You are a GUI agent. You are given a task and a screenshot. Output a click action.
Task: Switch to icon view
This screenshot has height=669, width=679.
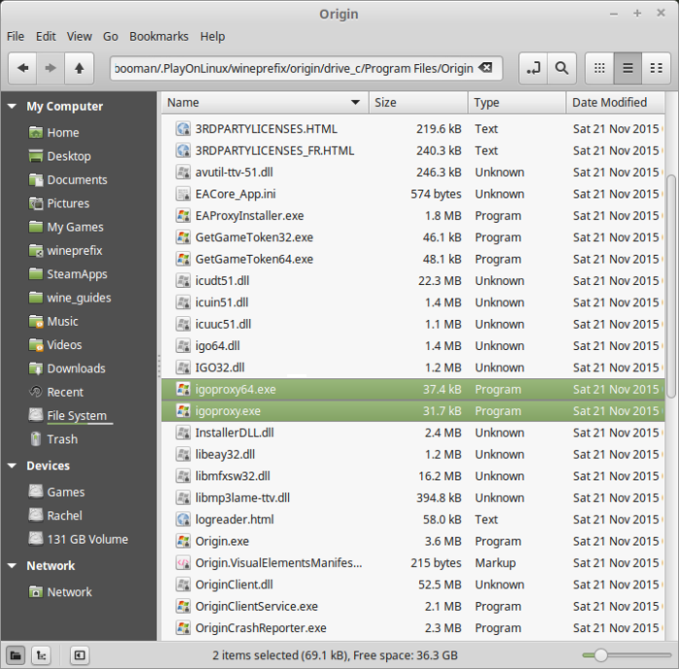[x=599, y=68]
